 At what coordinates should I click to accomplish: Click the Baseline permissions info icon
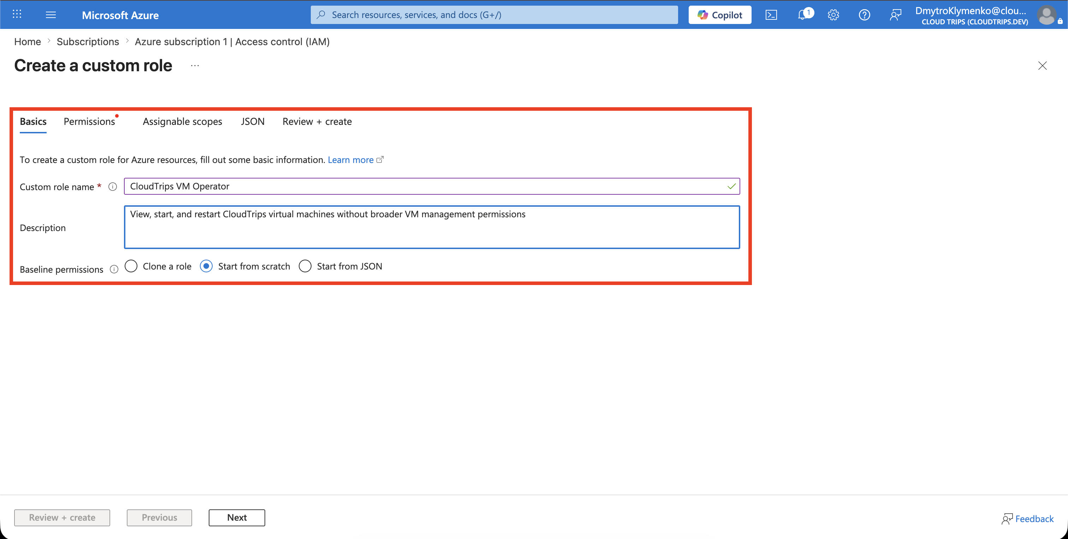114,269
